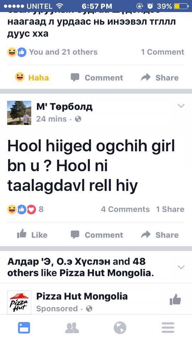Image resolution: width=192 pixels, height=341 pixels.
Task: Comment on the top post
Action: click(x=97, y=77)
